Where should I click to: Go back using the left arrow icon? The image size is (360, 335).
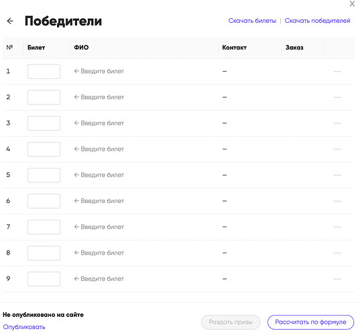click(x=10, y=21)
